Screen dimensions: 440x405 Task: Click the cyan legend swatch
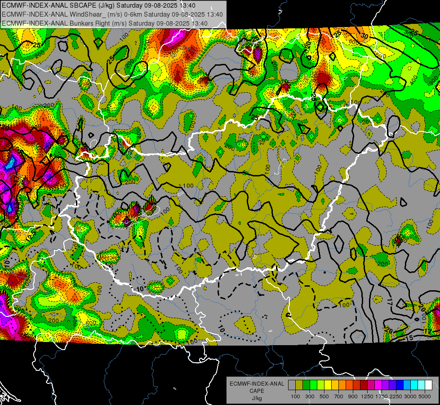pyautogui.click(x=414, y=385)
